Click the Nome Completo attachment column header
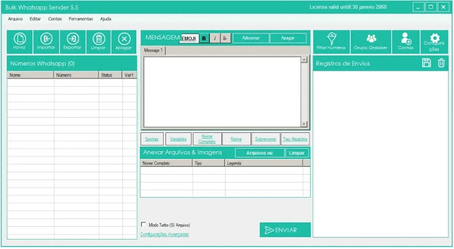The image size is (454, 249). tap(166, 163)
